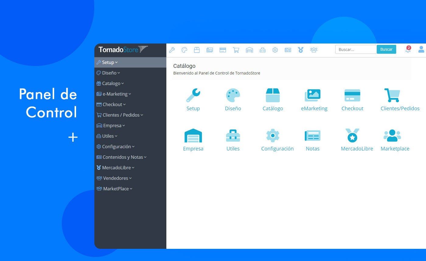Expand the MercadoLibre sidebar menu

tap(130, 168)
